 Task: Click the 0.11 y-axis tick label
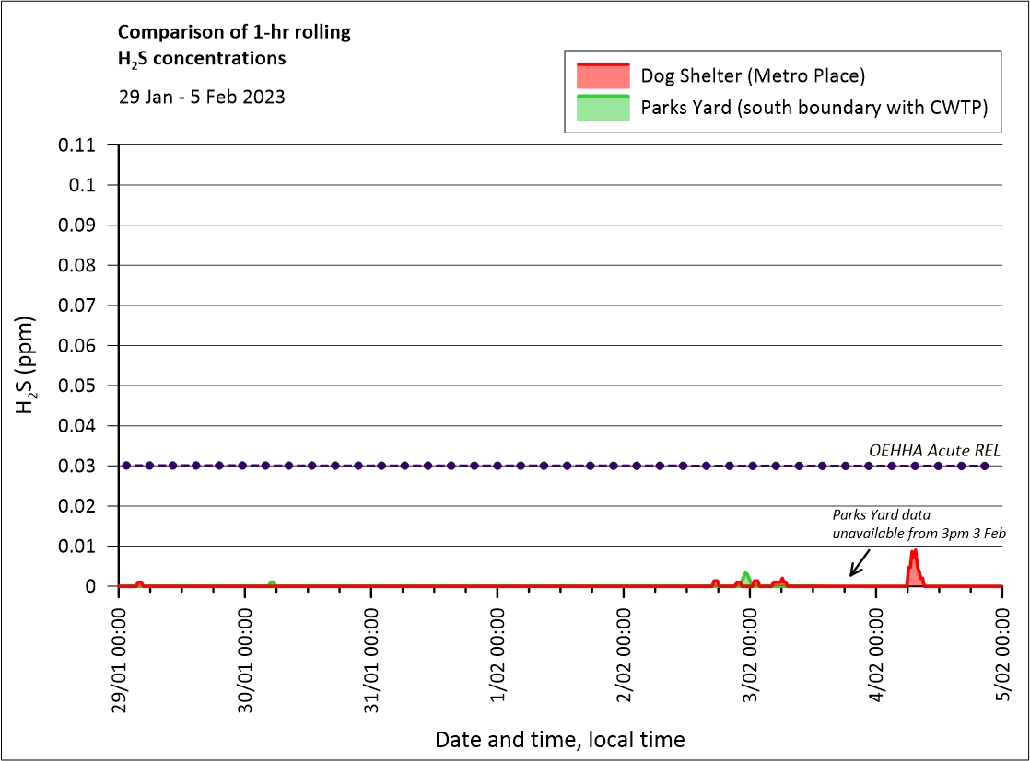click(x=78, y=144)
